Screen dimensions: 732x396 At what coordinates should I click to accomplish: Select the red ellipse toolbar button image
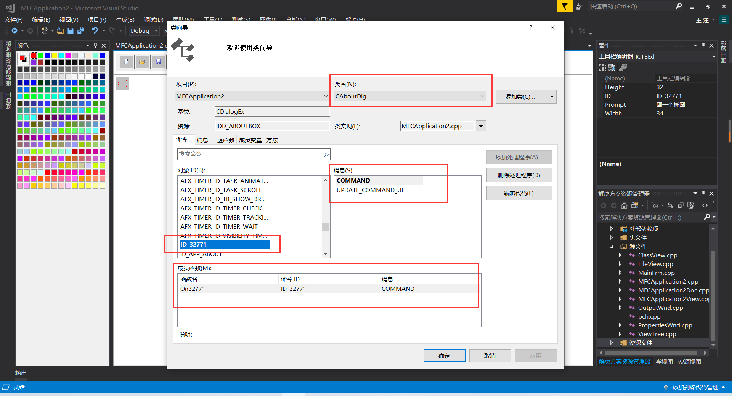coord(123,83)
